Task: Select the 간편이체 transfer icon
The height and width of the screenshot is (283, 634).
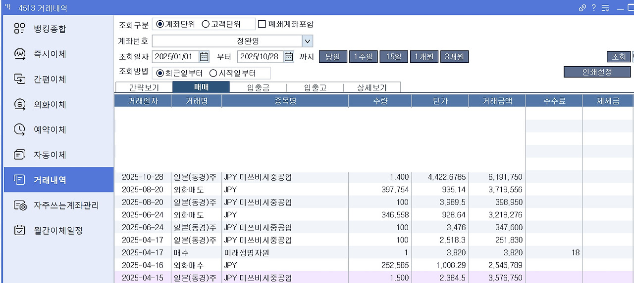Action: pyautogui.click(x=19, y=79)
